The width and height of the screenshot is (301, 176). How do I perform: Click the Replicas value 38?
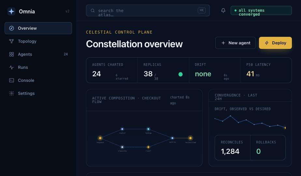[148, 74]
